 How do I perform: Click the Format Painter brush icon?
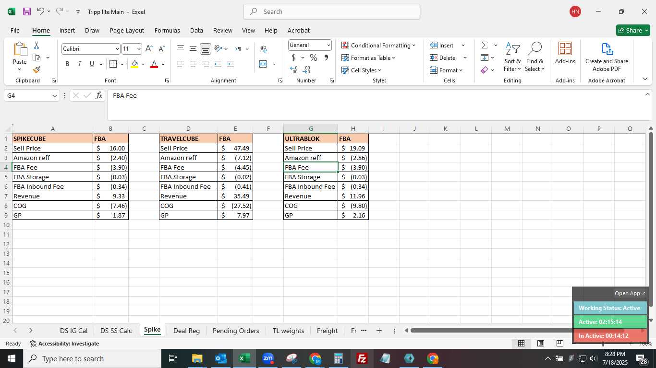point(36,69)
